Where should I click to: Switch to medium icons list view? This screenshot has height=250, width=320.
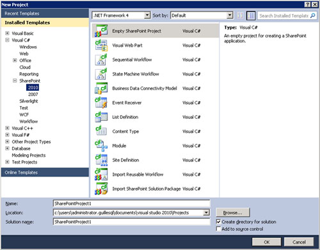coord(251,15)
